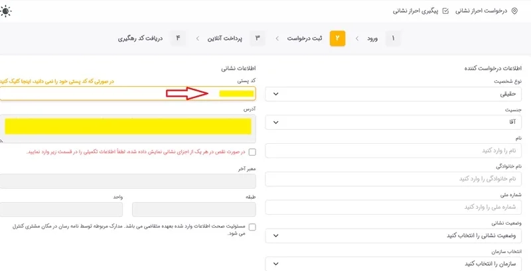Image resolution: width=531 pixels, height=271 pixels.
Task: Click the location pin icon in the header
Action: click(514, 11)
